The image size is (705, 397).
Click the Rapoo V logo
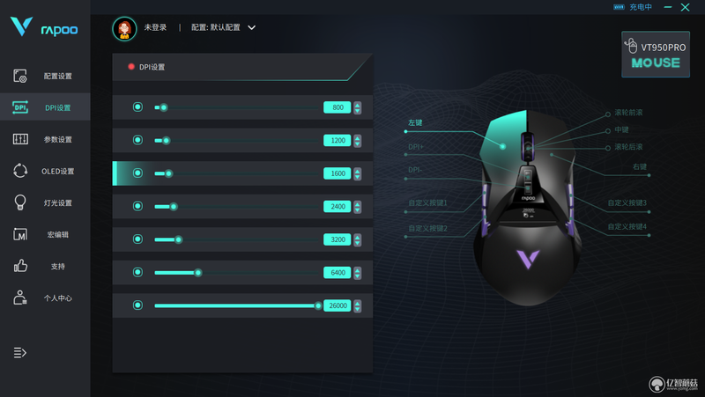[21, 26]
